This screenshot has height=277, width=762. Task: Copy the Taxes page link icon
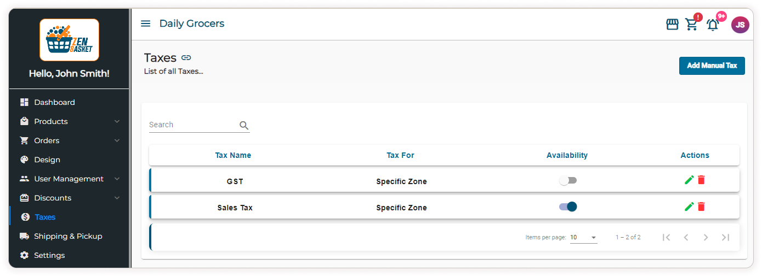coord(186,58)
